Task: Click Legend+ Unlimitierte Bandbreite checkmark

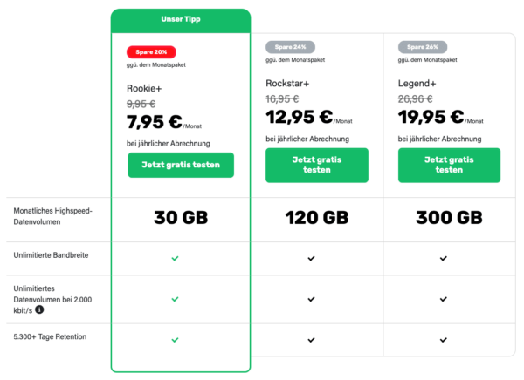Action: click(443, 259)
